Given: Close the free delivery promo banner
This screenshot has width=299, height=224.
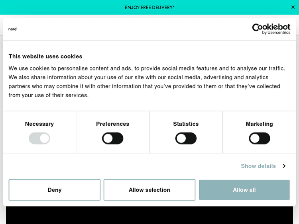Looking at the screenshot, I should click(x=293, y=7).
